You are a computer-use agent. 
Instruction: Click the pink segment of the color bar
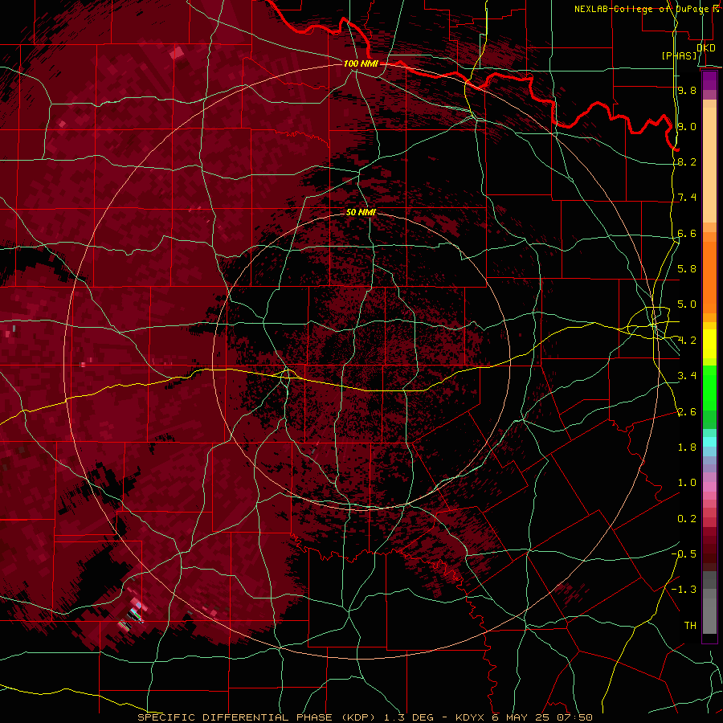click(x=709, y=487)
